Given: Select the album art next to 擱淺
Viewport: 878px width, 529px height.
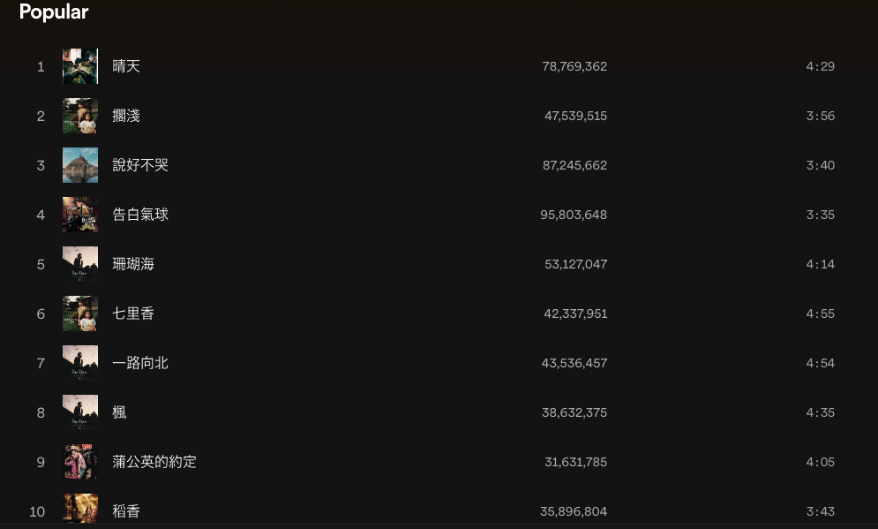Looking at the screenshot, I should point(80,116).
